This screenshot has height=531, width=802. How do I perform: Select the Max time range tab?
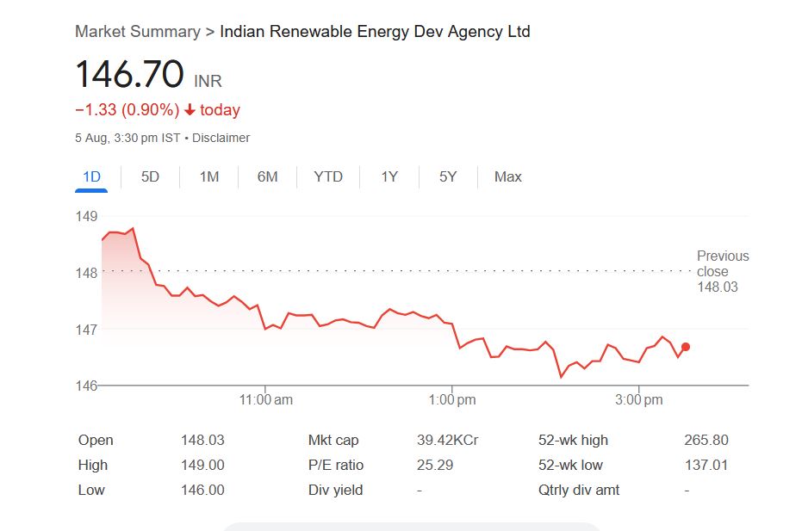coord(508,176)
